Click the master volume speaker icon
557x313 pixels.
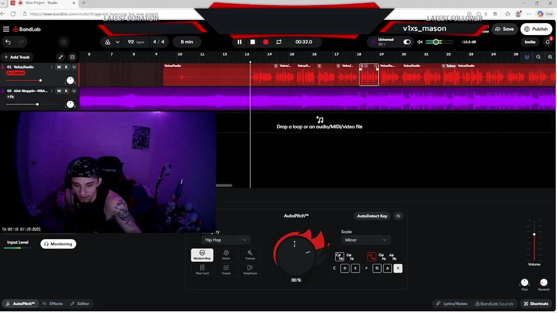pos(419,42)
